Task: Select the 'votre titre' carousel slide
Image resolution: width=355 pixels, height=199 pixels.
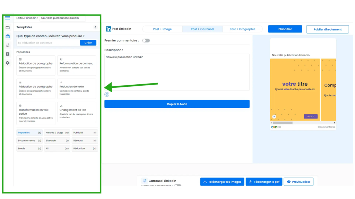Action: tap(295, 90)
